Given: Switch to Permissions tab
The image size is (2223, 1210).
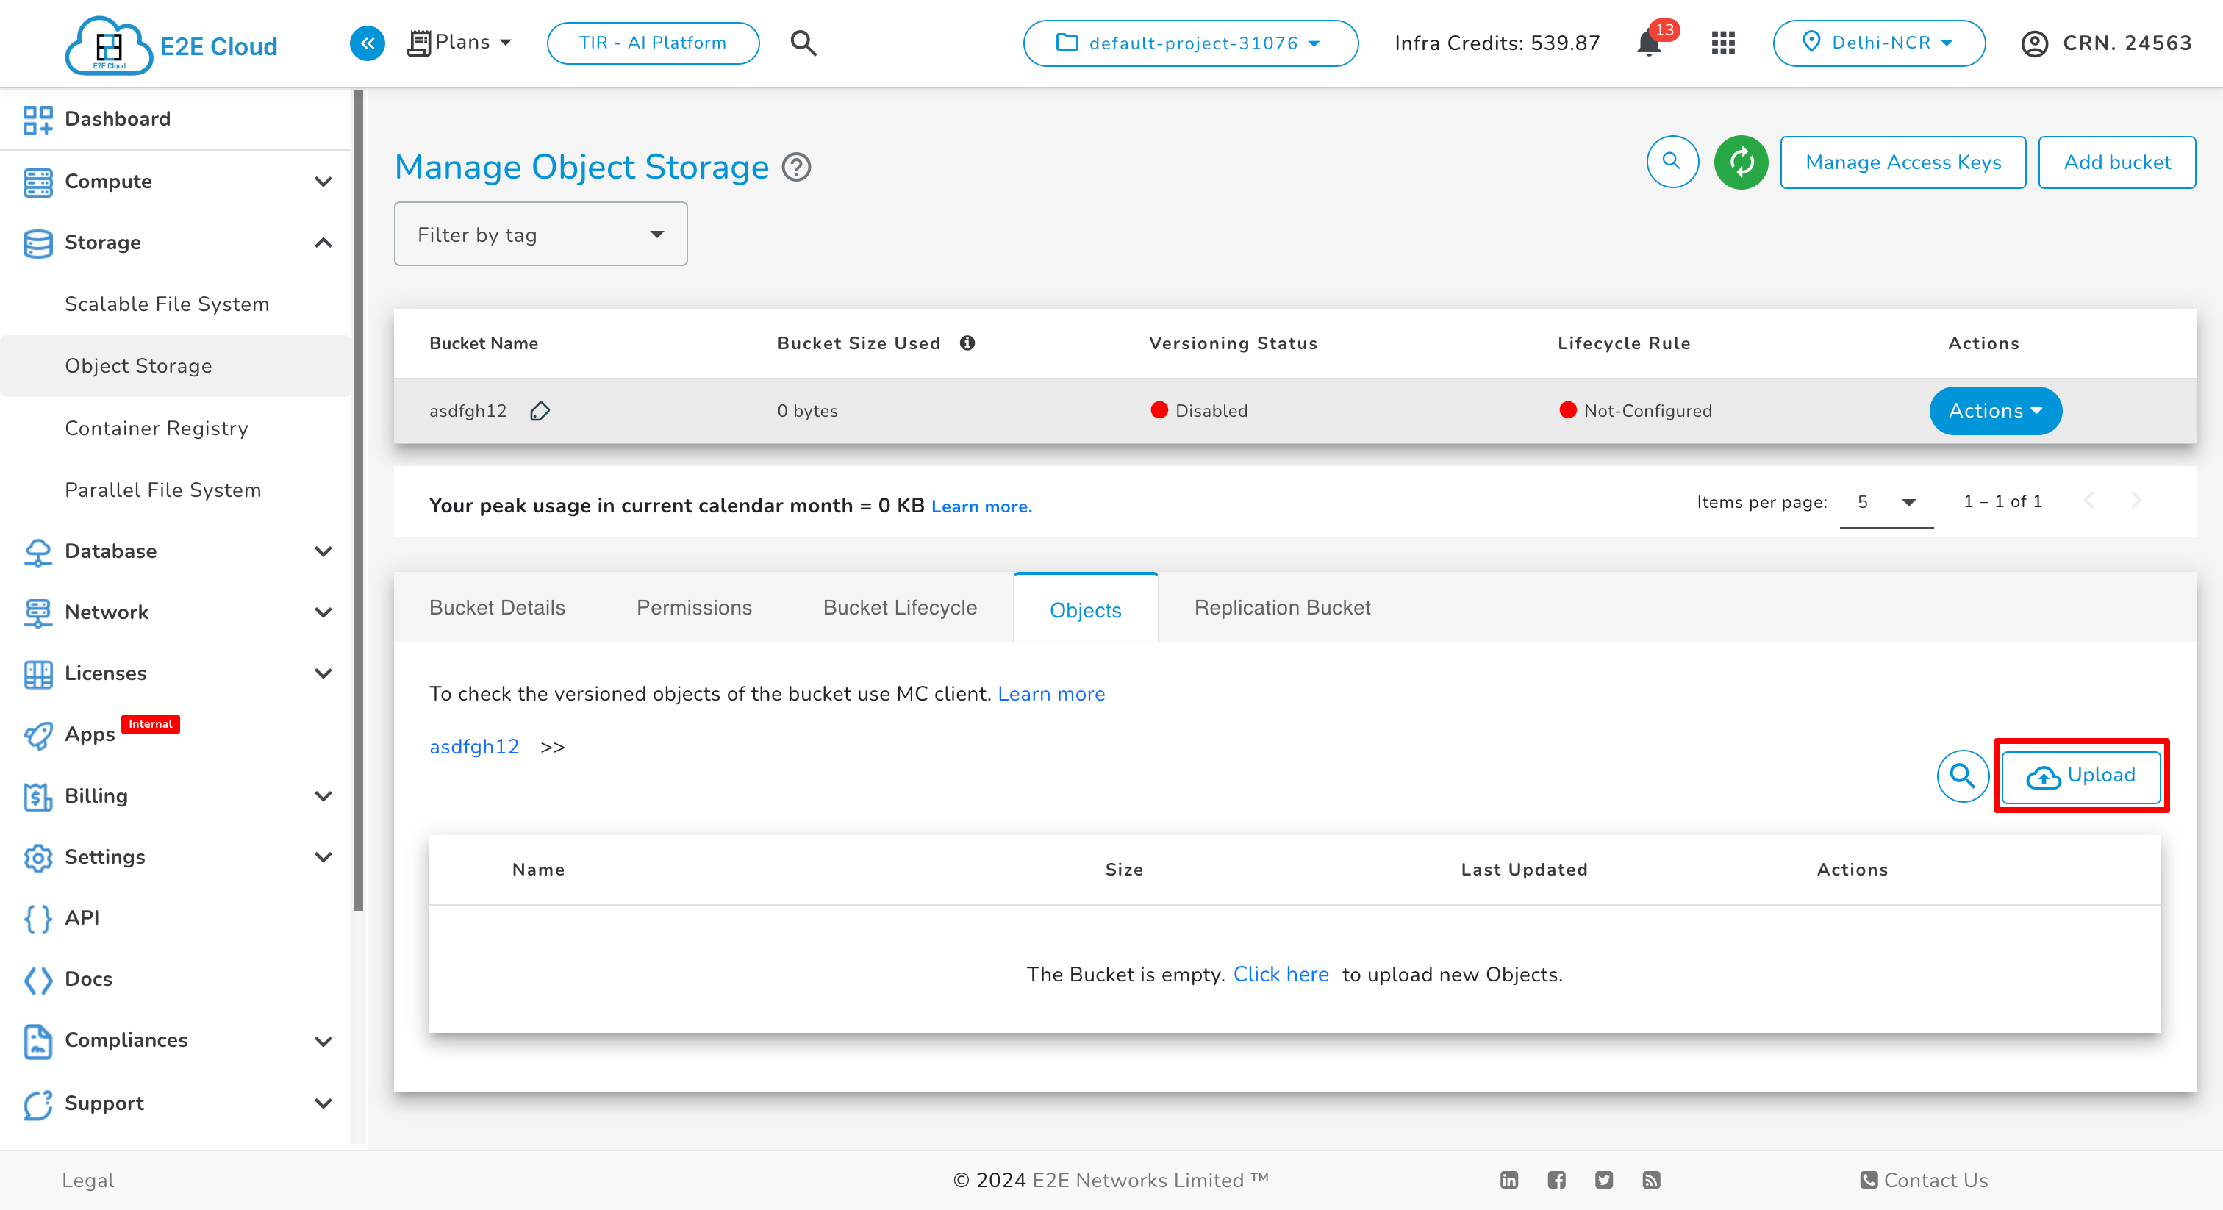Looking at the screenshot, I should (694, 608).
